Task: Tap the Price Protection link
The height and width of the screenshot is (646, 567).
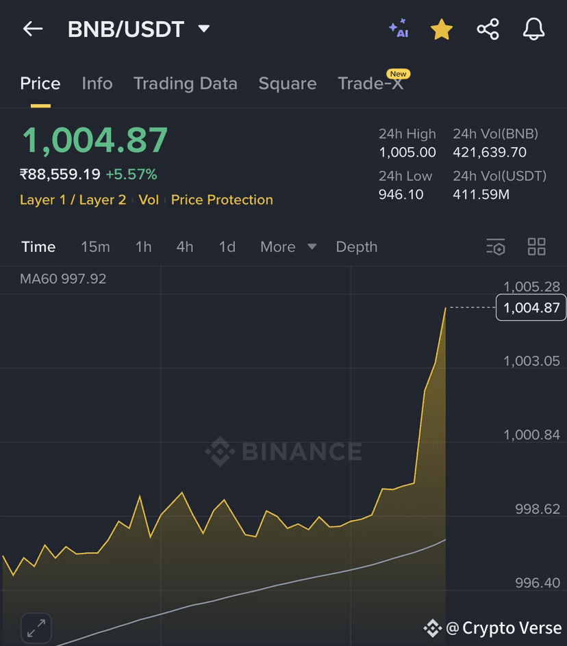Action: coord(222,200)
